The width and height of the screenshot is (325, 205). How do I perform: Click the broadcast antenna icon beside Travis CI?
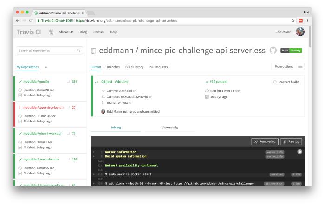pos(51,32)
